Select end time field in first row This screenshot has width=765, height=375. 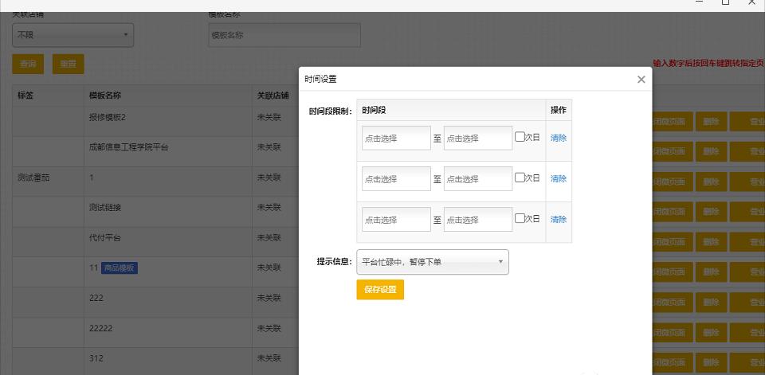(477, 138)
